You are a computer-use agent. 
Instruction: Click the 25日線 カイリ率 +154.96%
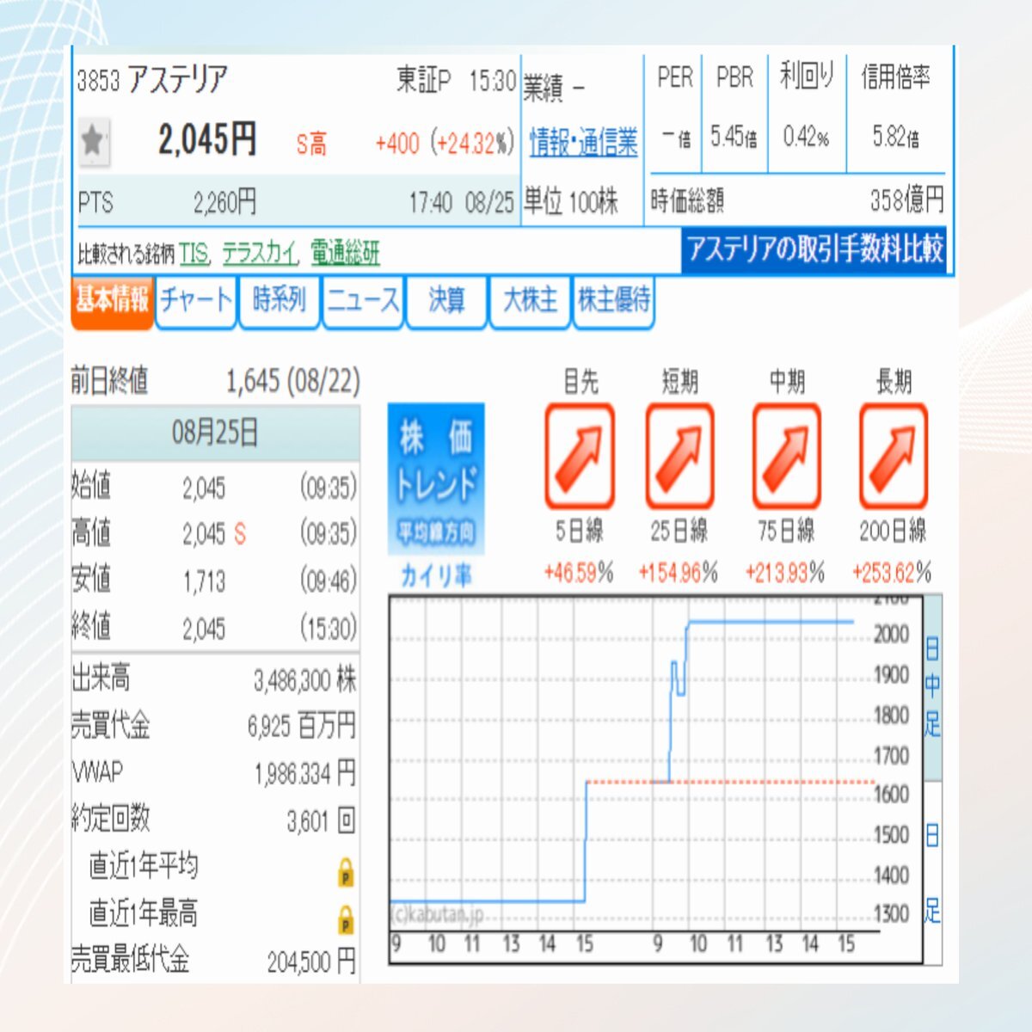[x=679, y=572]
